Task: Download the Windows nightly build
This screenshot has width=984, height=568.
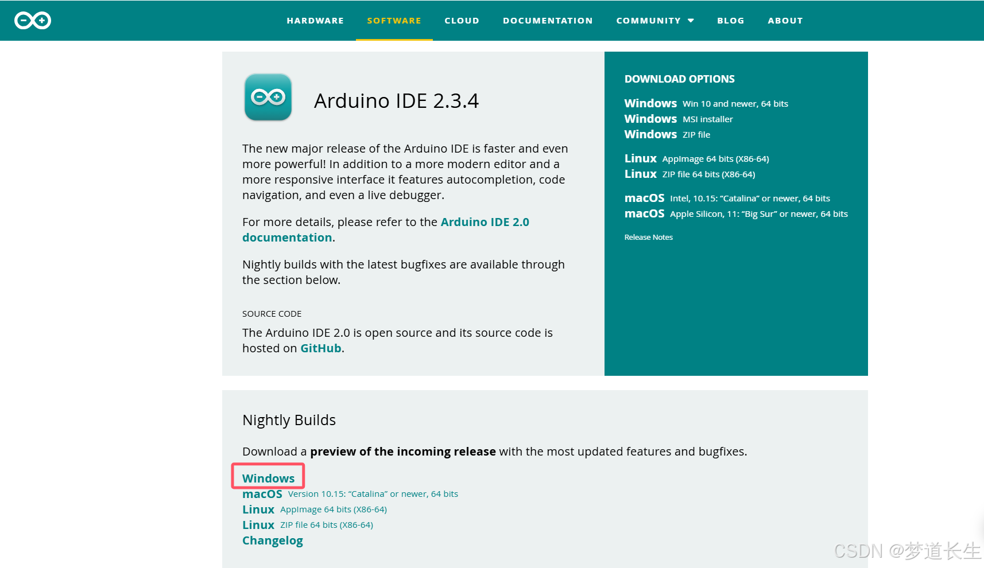Action: point(268,478)
